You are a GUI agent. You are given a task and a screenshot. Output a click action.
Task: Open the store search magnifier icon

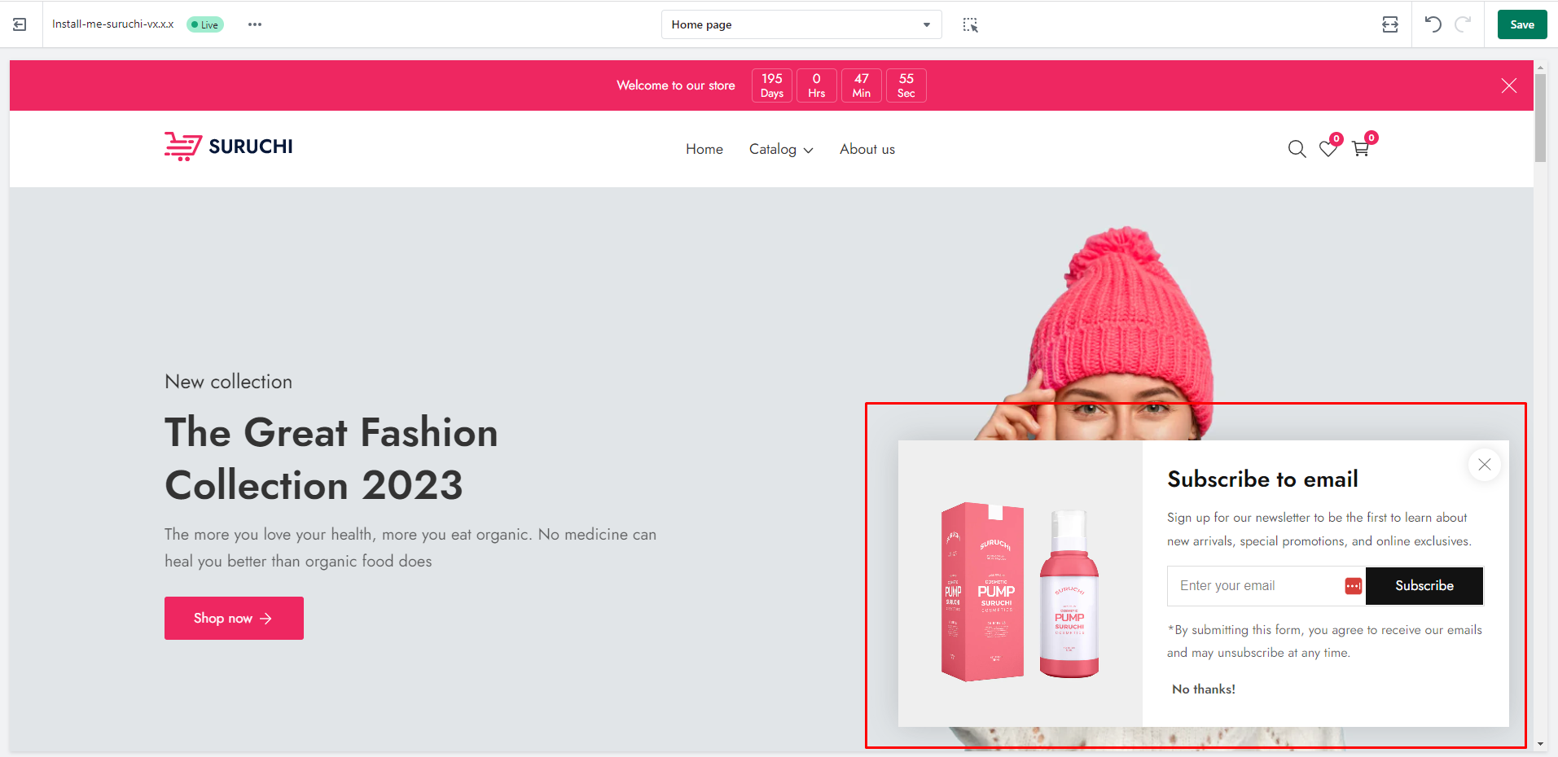pos(1297,149)
